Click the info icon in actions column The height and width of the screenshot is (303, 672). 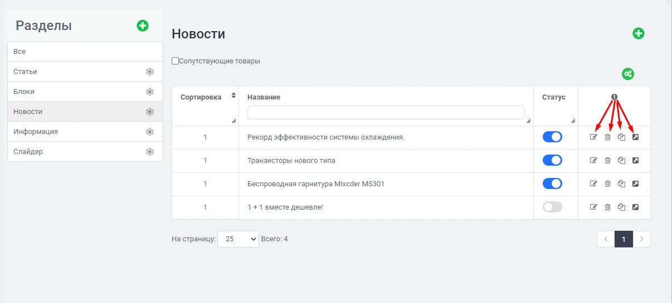615,97
